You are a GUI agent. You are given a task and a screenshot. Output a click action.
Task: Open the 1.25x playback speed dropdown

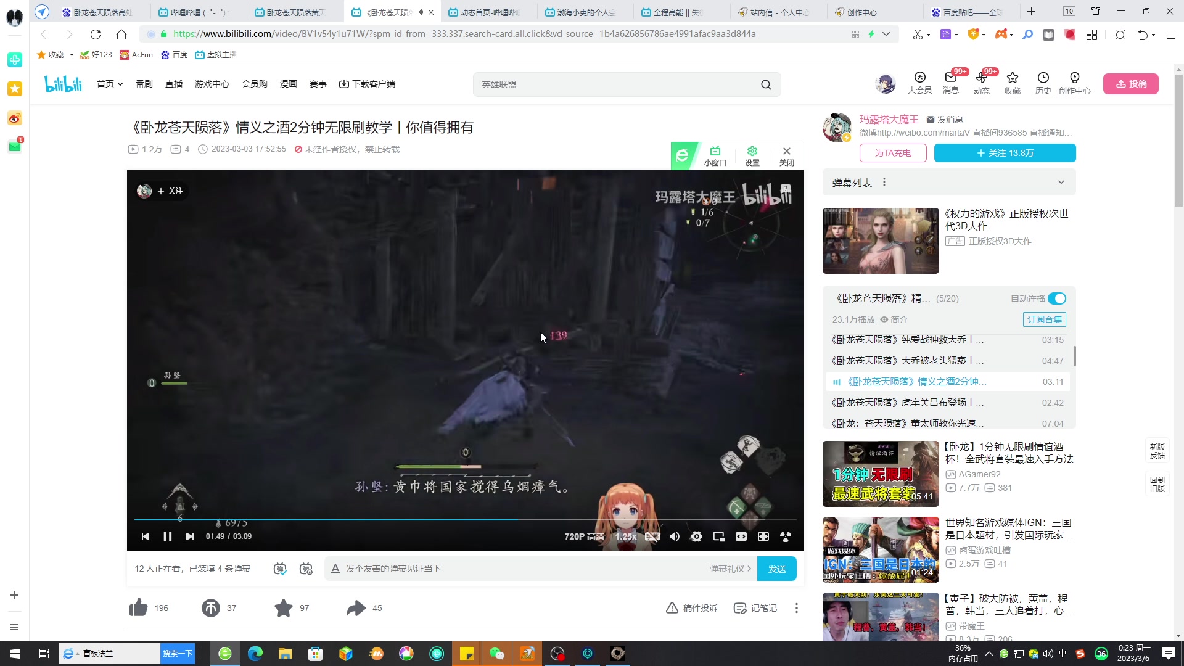click(x=626, y=536)
